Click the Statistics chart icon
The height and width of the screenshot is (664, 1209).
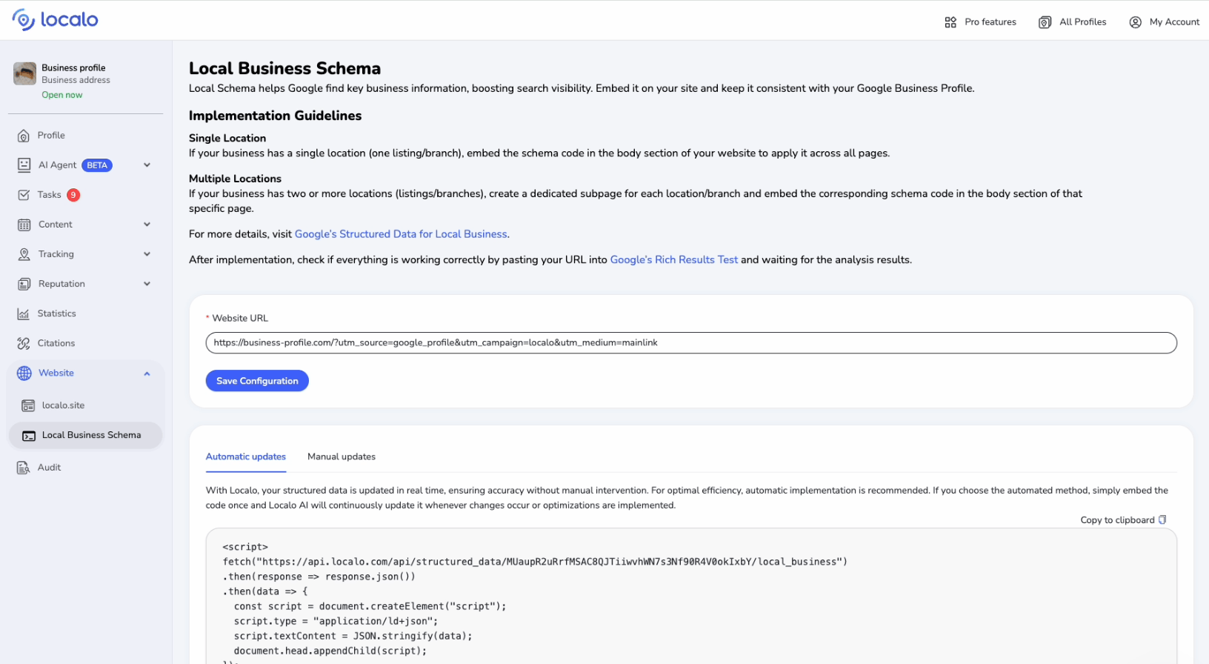coord(24,313)
